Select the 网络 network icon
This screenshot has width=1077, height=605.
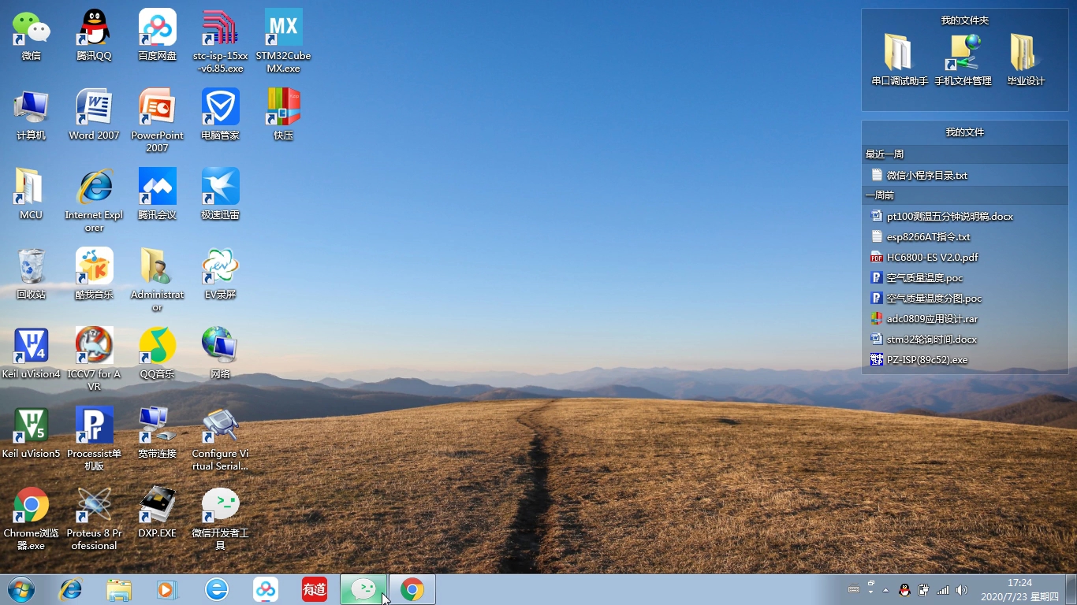pyautogui.click(x=220, y=354)
